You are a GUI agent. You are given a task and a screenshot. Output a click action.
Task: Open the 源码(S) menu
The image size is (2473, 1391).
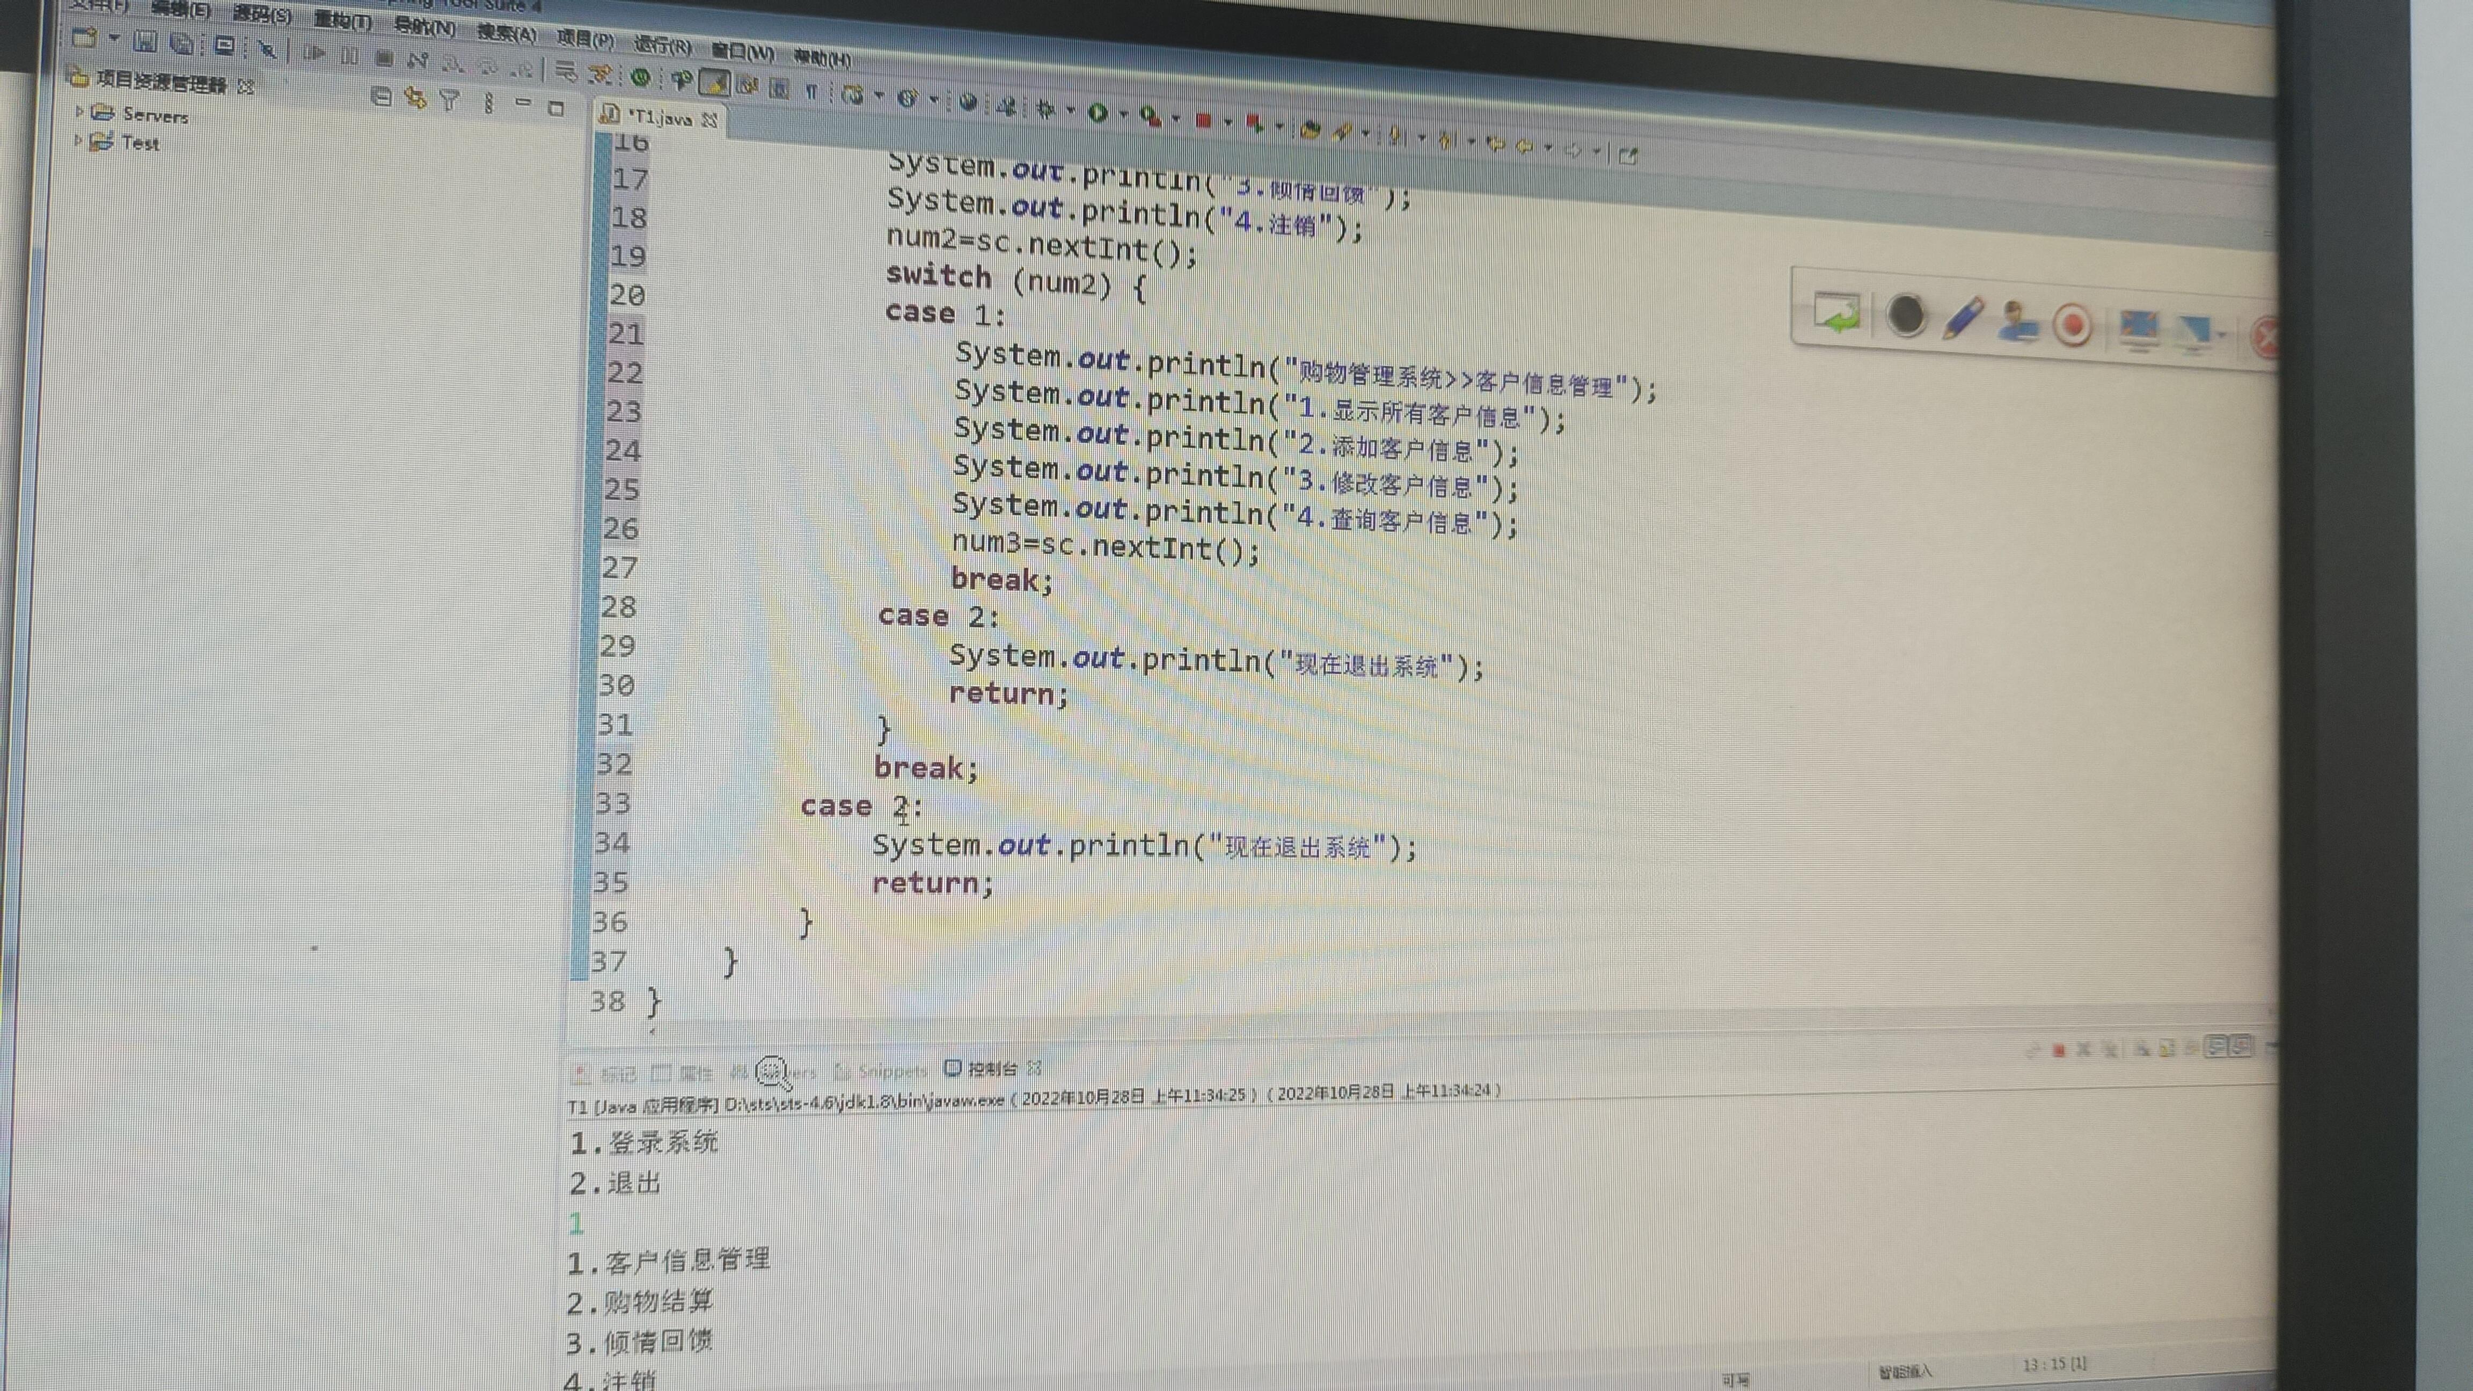(262, 16)
